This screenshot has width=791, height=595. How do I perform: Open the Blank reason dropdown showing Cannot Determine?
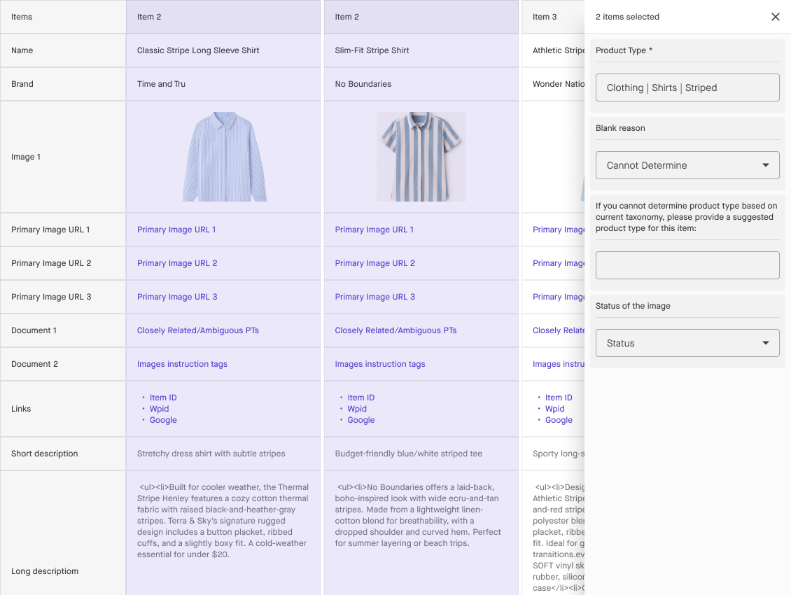687,165
